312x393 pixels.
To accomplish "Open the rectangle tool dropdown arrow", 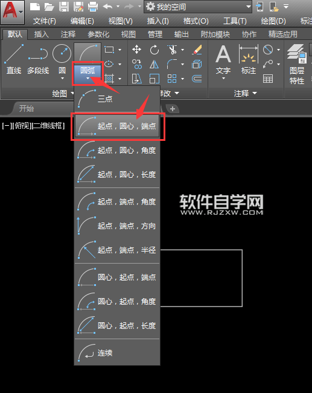I will pyautogui.click(x=120, y=50).
